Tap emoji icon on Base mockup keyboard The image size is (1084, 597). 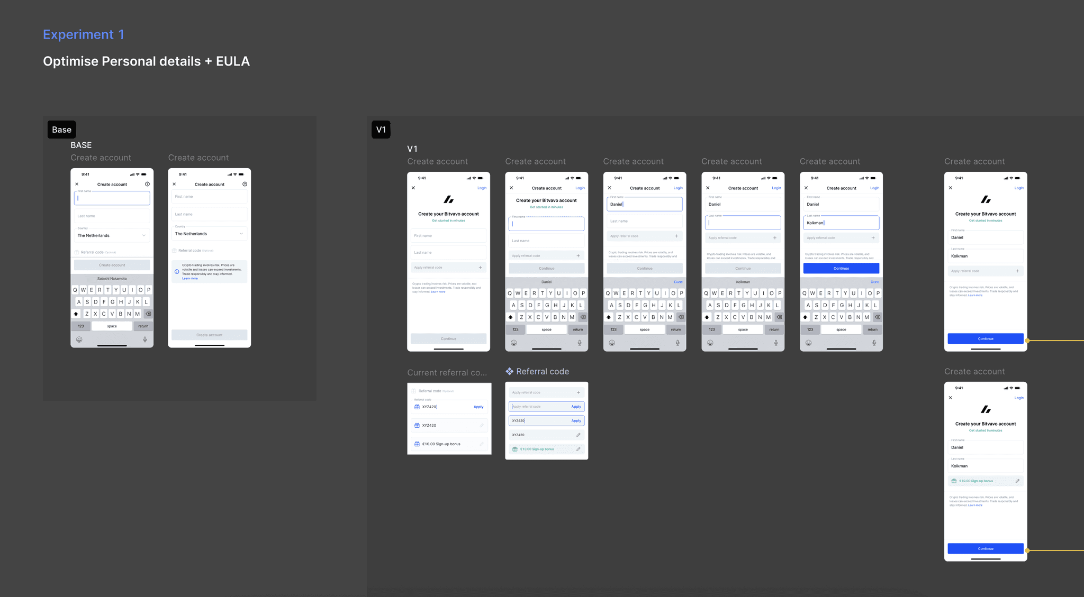(79, 339)
